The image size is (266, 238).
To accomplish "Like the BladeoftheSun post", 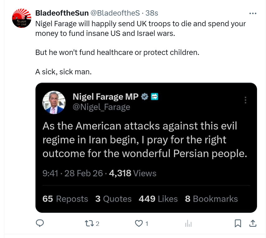I will pos(138,223).
